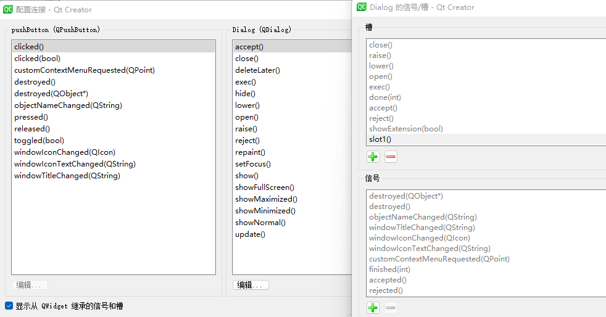Viewport: 606px width, 317px height.
Task: Select the showNormal() slot
Action: [292, 223]
